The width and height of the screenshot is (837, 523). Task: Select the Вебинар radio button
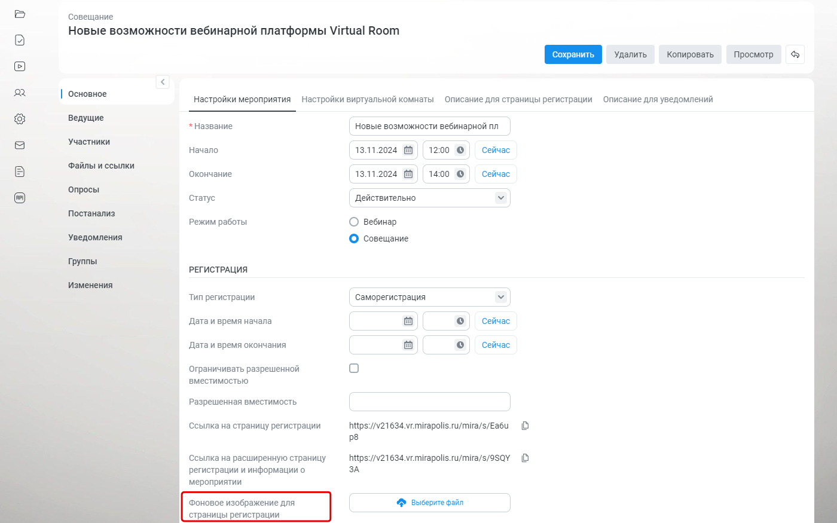coord(354,222)
